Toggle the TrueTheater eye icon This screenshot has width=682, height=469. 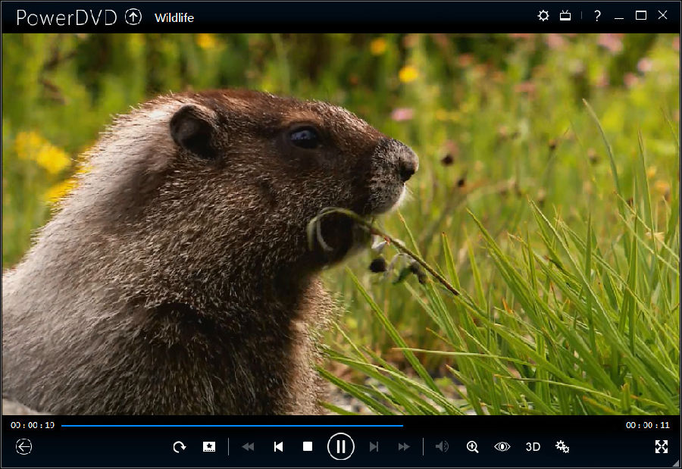(502, 446)
